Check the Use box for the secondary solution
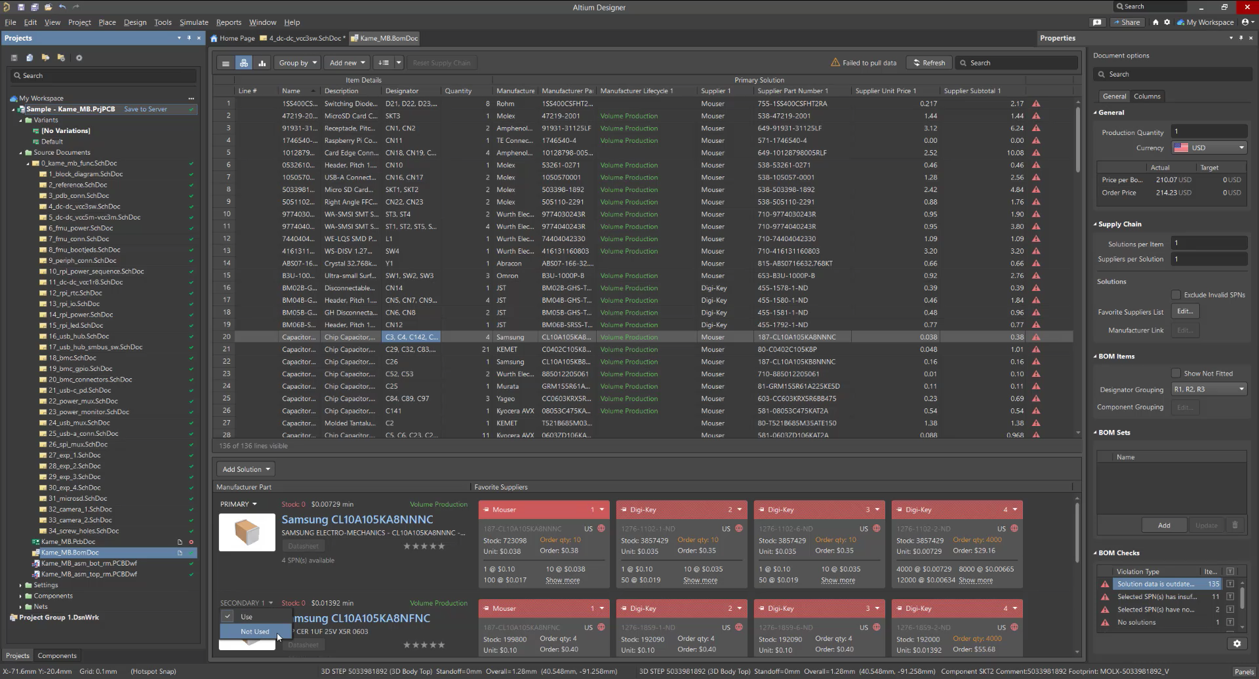This screenshot has height=679, width=1259. (x=227, y=616)
